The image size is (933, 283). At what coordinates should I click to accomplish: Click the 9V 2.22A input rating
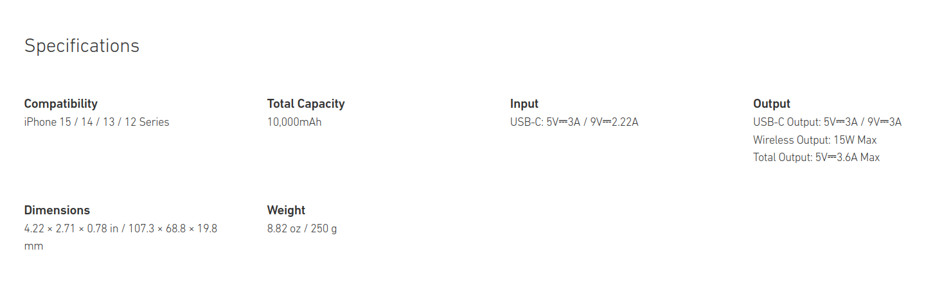[614, 122]
